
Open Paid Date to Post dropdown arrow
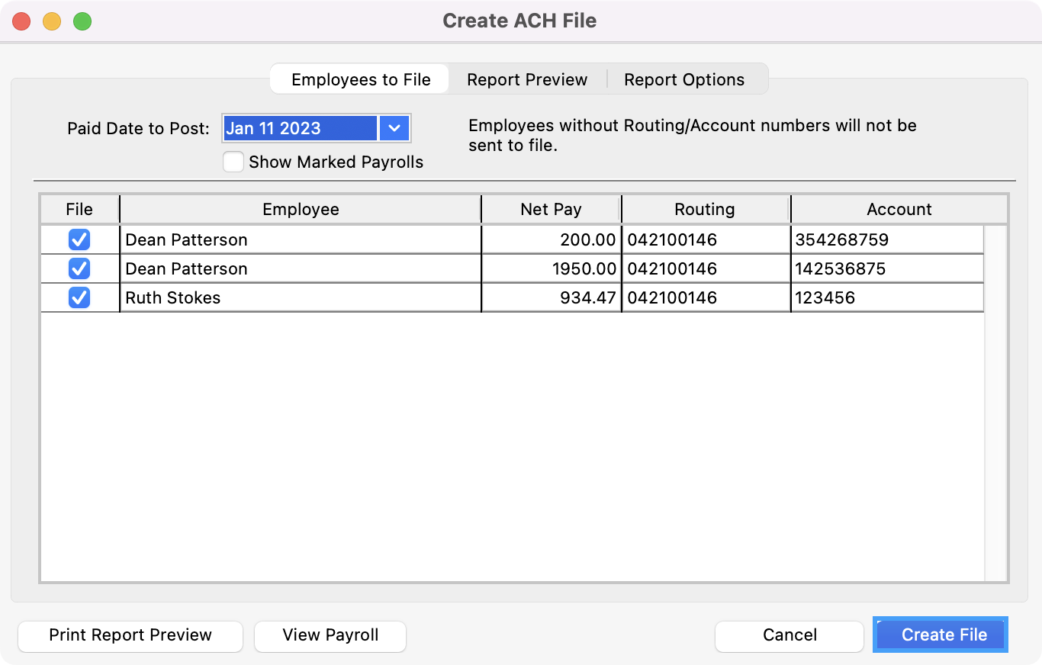point(394,128)
